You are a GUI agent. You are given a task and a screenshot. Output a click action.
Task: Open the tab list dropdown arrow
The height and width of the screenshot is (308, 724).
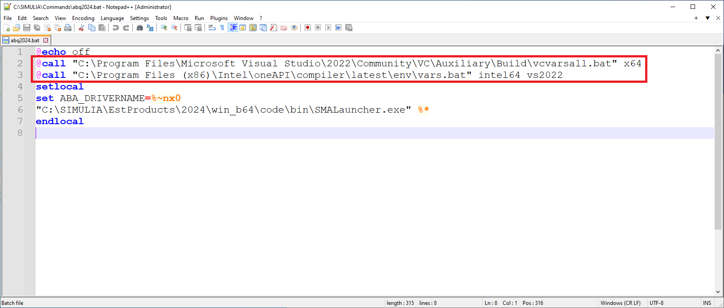click(x=708, y=18)
